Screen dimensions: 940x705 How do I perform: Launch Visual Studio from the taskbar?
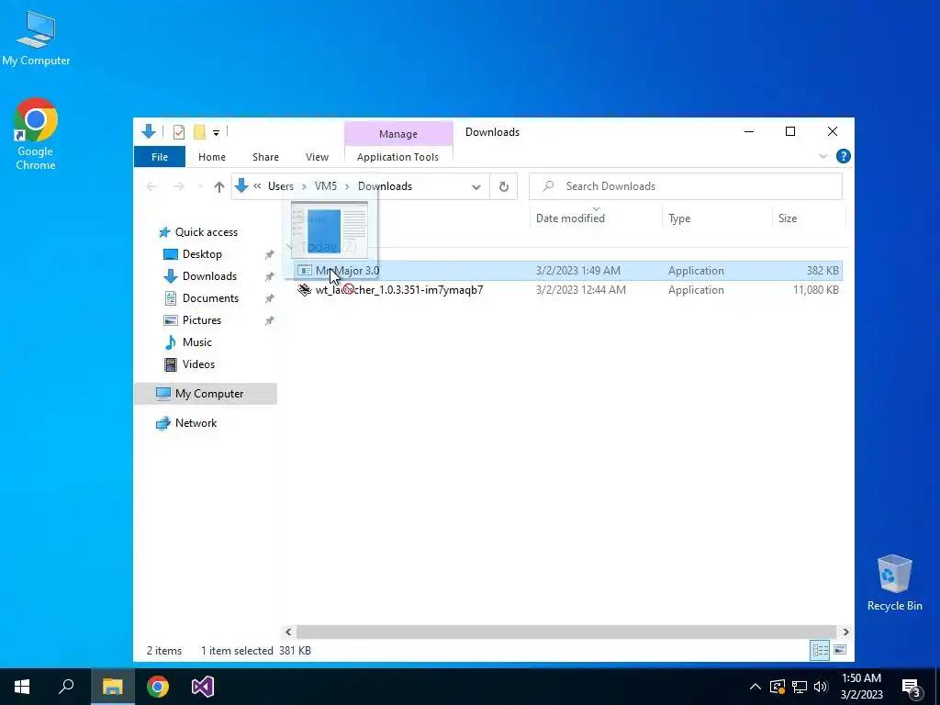203,687
